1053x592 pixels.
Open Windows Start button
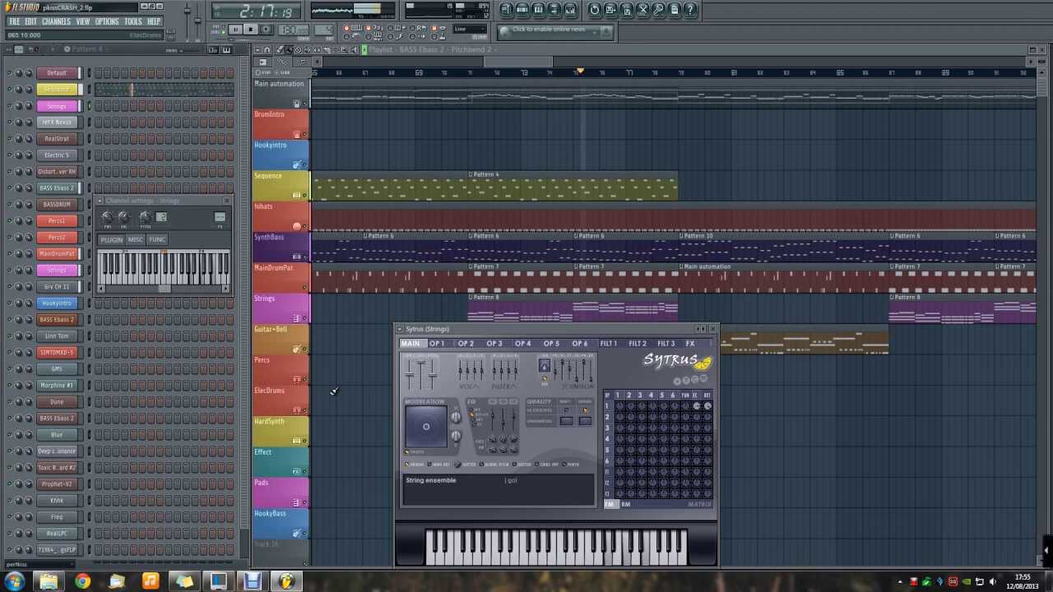[15, 581]
